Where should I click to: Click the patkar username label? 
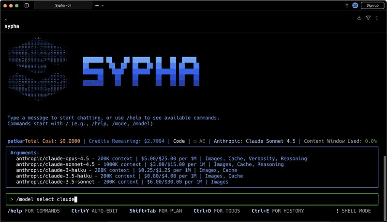coord(16,141)
